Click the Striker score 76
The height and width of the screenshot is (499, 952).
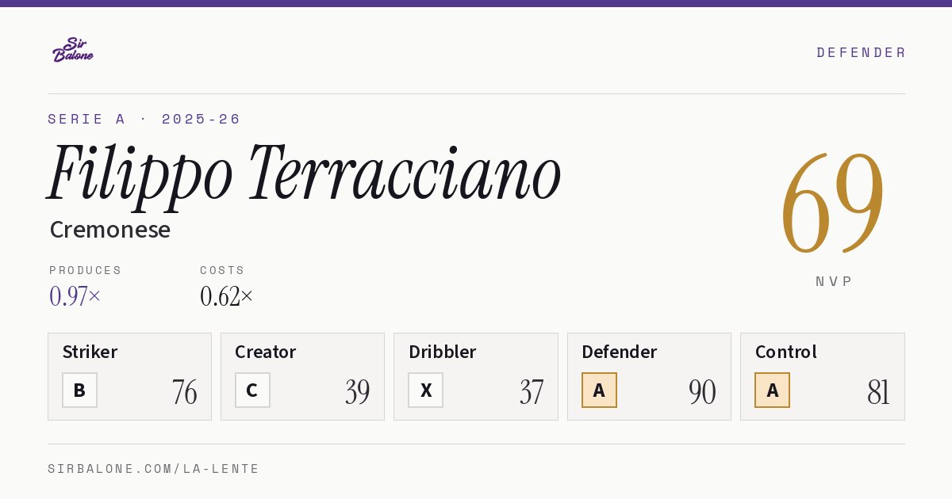184,392
